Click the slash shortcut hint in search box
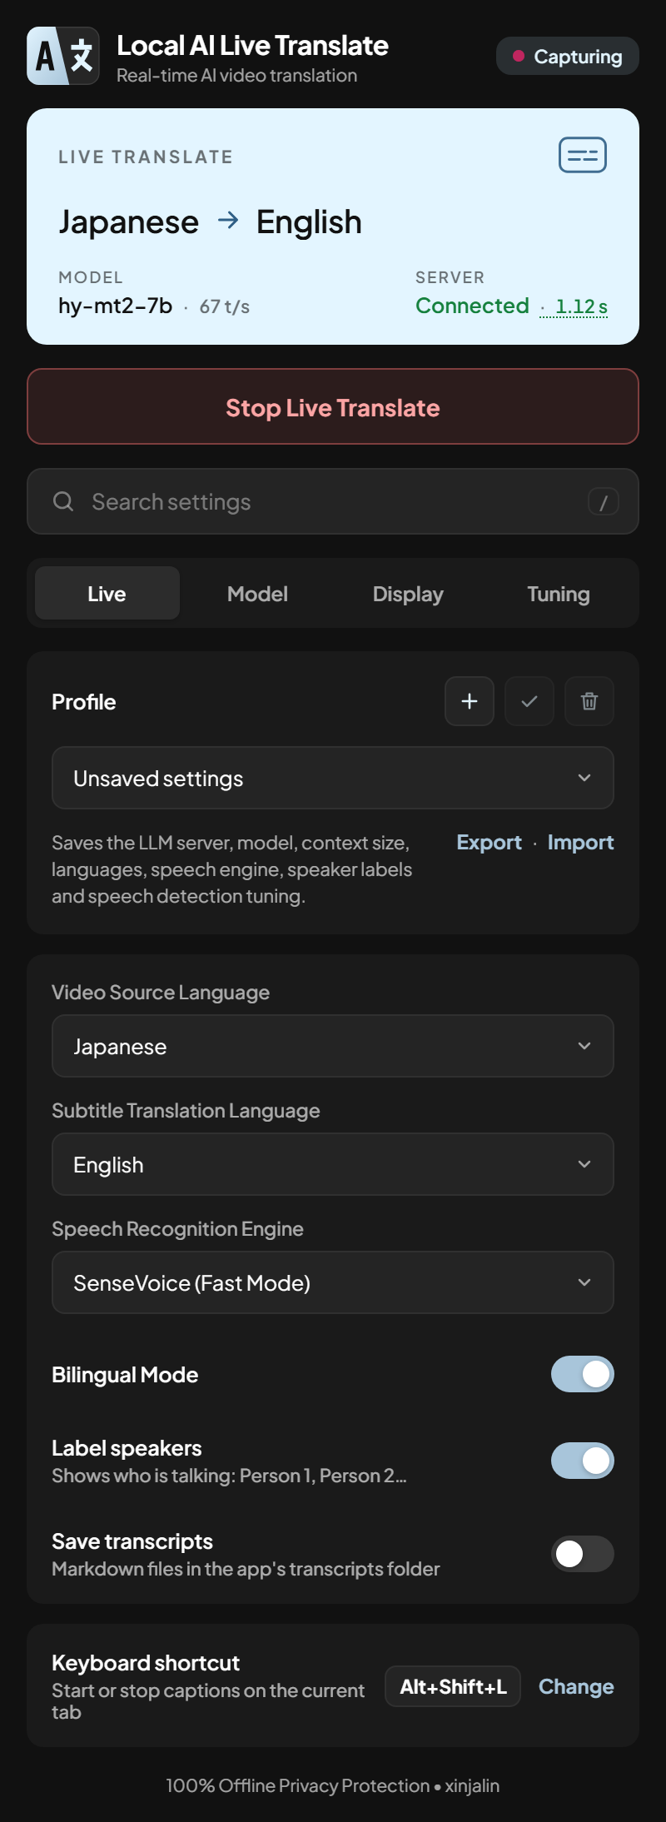The width and height of the screenshot is (666, 1822). [604, 501]
